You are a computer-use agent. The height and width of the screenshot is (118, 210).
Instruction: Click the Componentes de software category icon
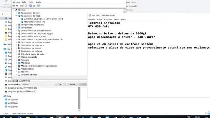pos(19,25)
